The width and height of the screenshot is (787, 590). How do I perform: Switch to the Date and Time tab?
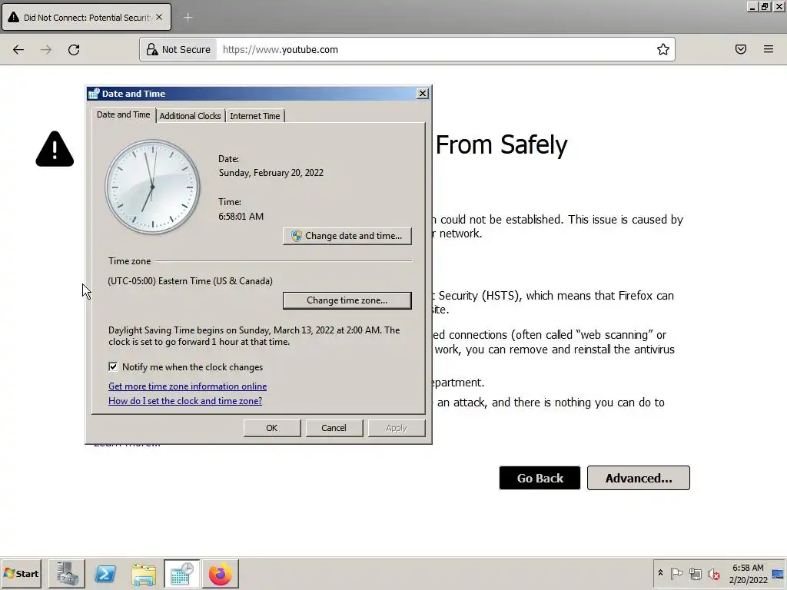coord(124,115)
